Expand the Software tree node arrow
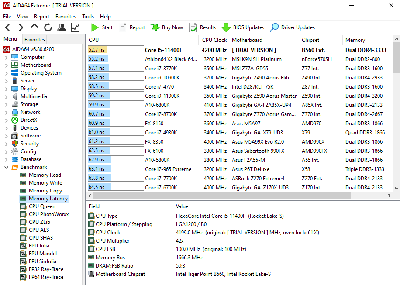Viewport: 400px width, 285px height. click(x=7, y=136)
